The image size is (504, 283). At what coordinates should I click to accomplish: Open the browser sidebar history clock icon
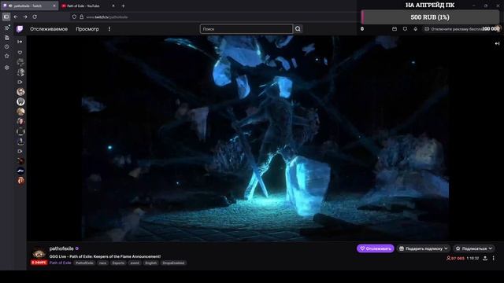[6, 47]
